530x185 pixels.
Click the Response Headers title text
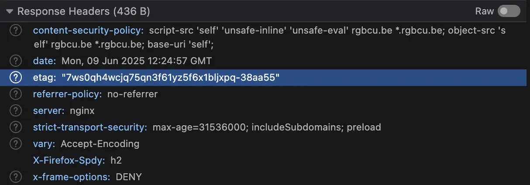tap(83, 11)
